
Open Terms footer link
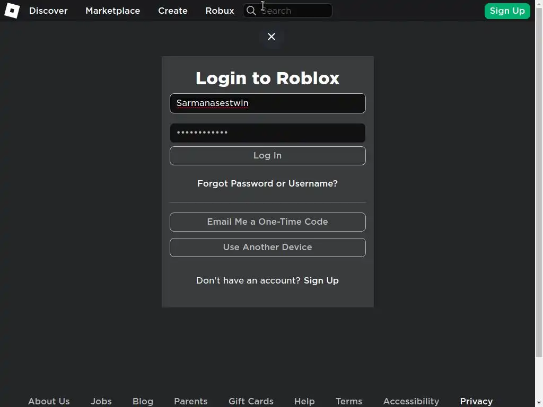pyautogui.click(x=349, y=401)
